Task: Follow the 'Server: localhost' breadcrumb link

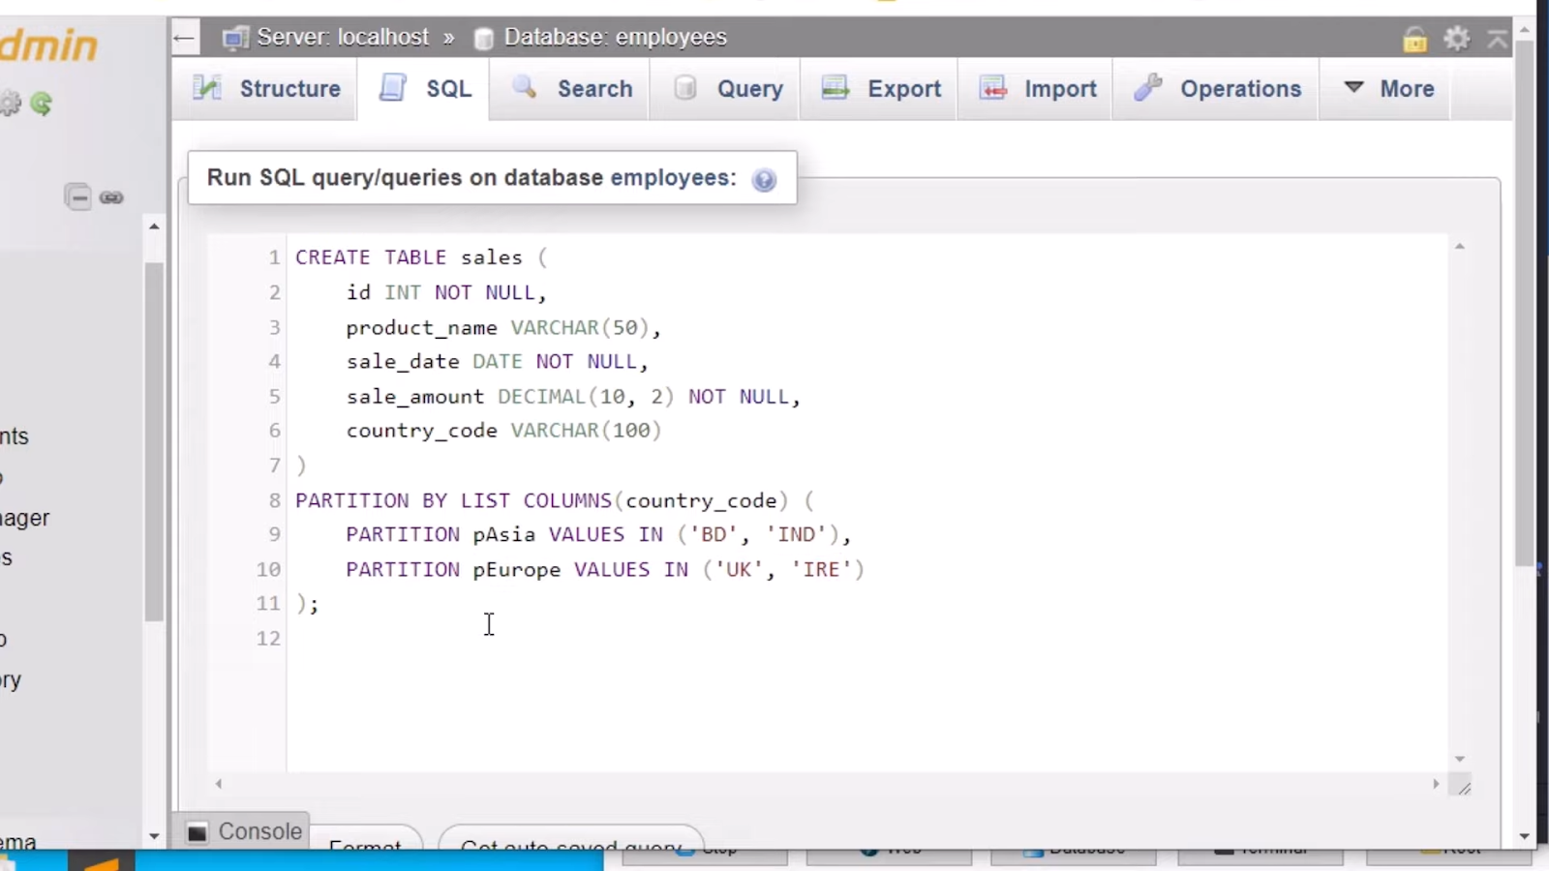Action: pyautogui.click(x=342, y=38)
